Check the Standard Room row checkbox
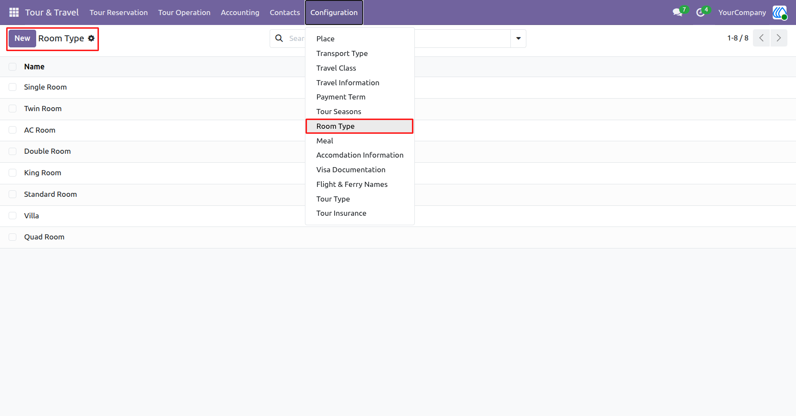Viewport: 796px width, 416px height. [x=12, y=194]
